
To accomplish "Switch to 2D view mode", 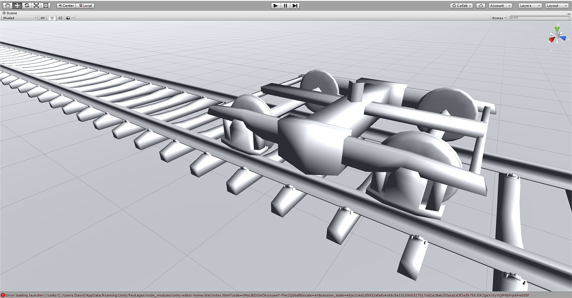I will tap(42, 18).
